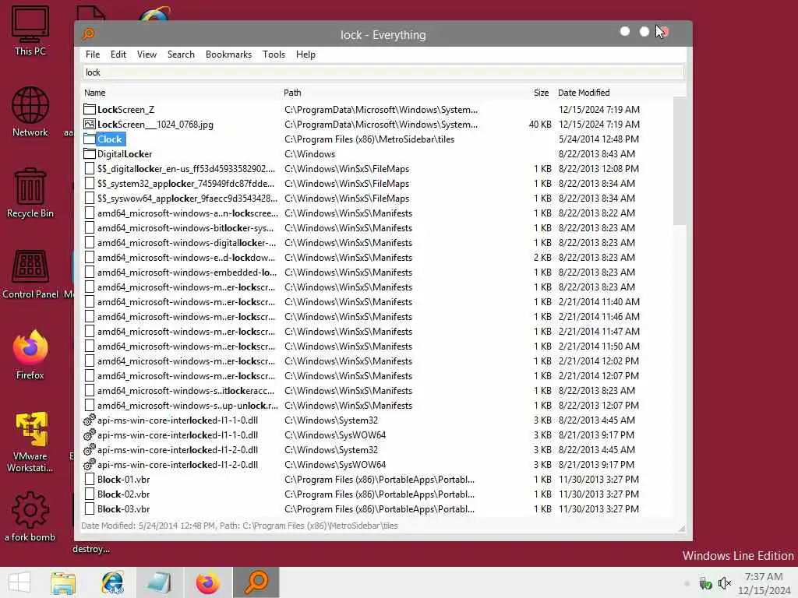The width and height of the screenshot is (798, 598).
Task: Click the search box containing 'lock'
Action: 383,72
